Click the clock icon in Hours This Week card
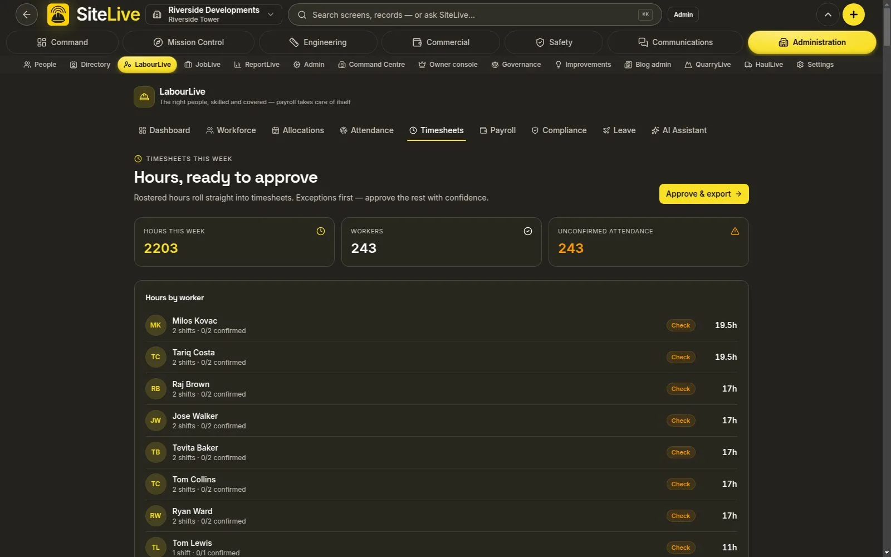This screenshot has width=891, height=557. coord(321,231)
